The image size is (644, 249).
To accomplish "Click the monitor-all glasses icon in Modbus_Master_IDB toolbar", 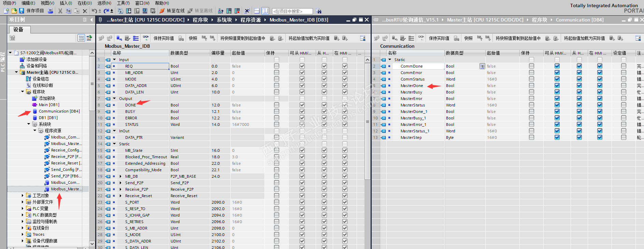I will tap(146, 38).
